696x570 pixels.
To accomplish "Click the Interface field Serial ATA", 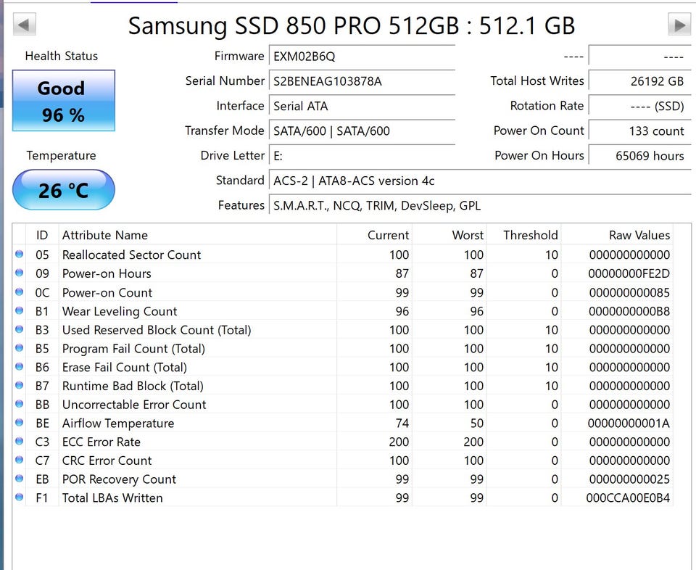I will 362,106.
